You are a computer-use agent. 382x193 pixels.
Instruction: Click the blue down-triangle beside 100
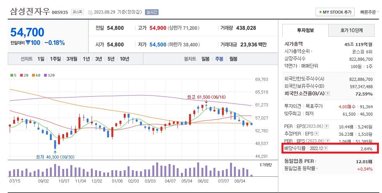(x=28, y=43)
